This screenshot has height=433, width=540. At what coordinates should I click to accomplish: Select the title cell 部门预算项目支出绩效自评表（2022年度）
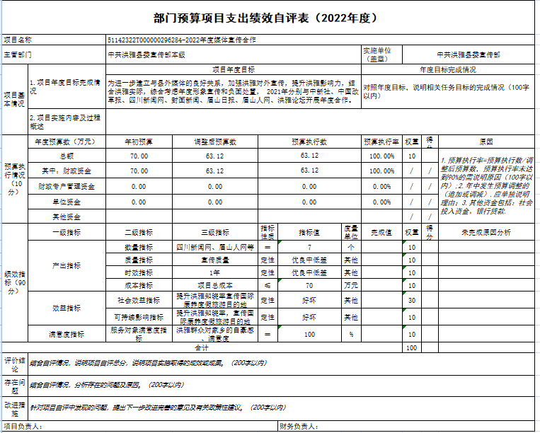point(268,18)
